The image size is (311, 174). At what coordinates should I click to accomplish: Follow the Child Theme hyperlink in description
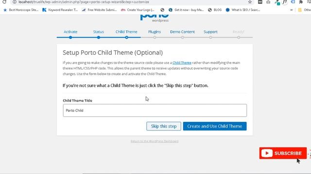(182, 63)
